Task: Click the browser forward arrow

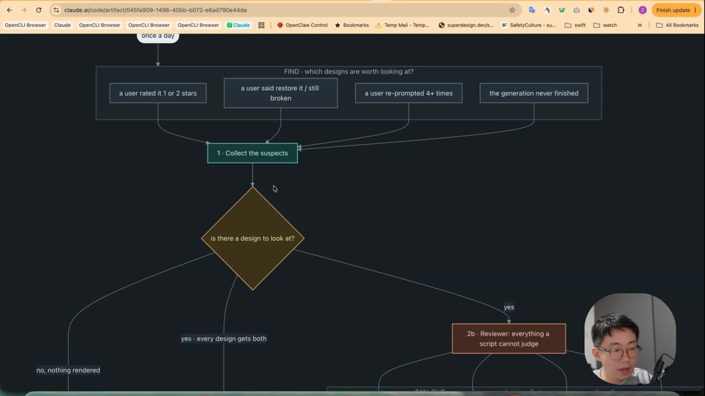Action: 24,10
